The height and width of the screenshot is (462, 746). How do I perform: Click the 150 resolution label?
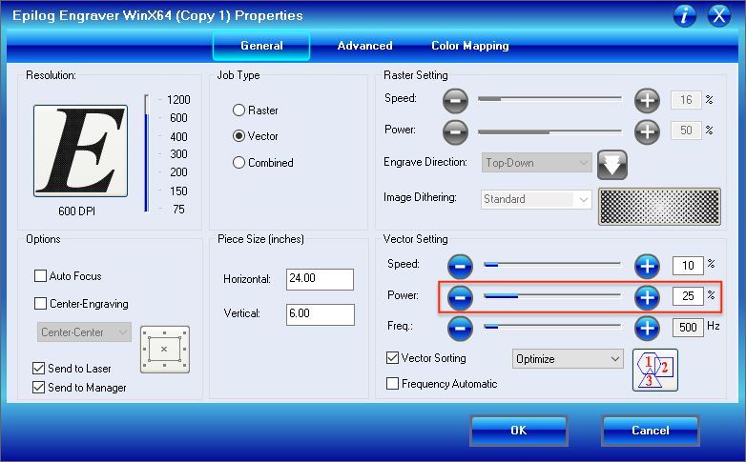click(x=178, y=191)
